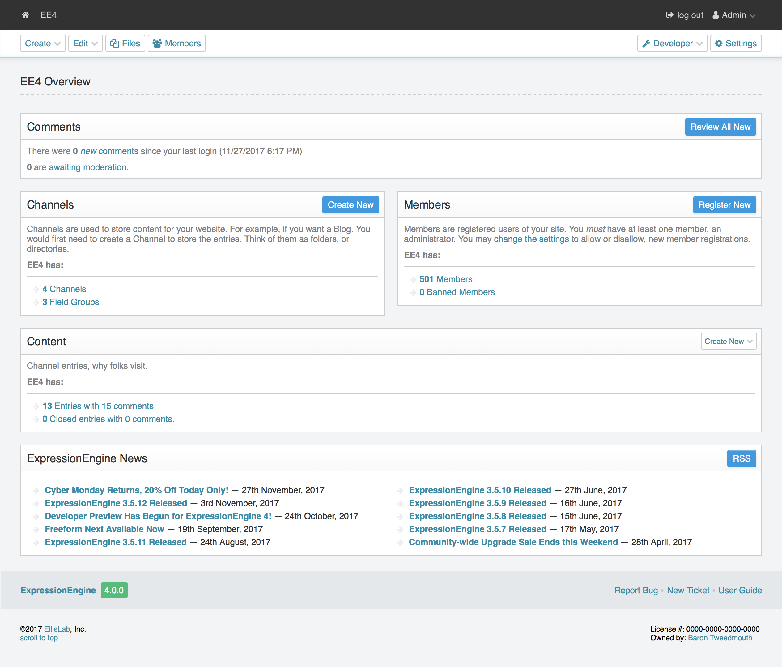Open Community-wide Upgrade Sale news
The image size is (782, 667).
513,542
